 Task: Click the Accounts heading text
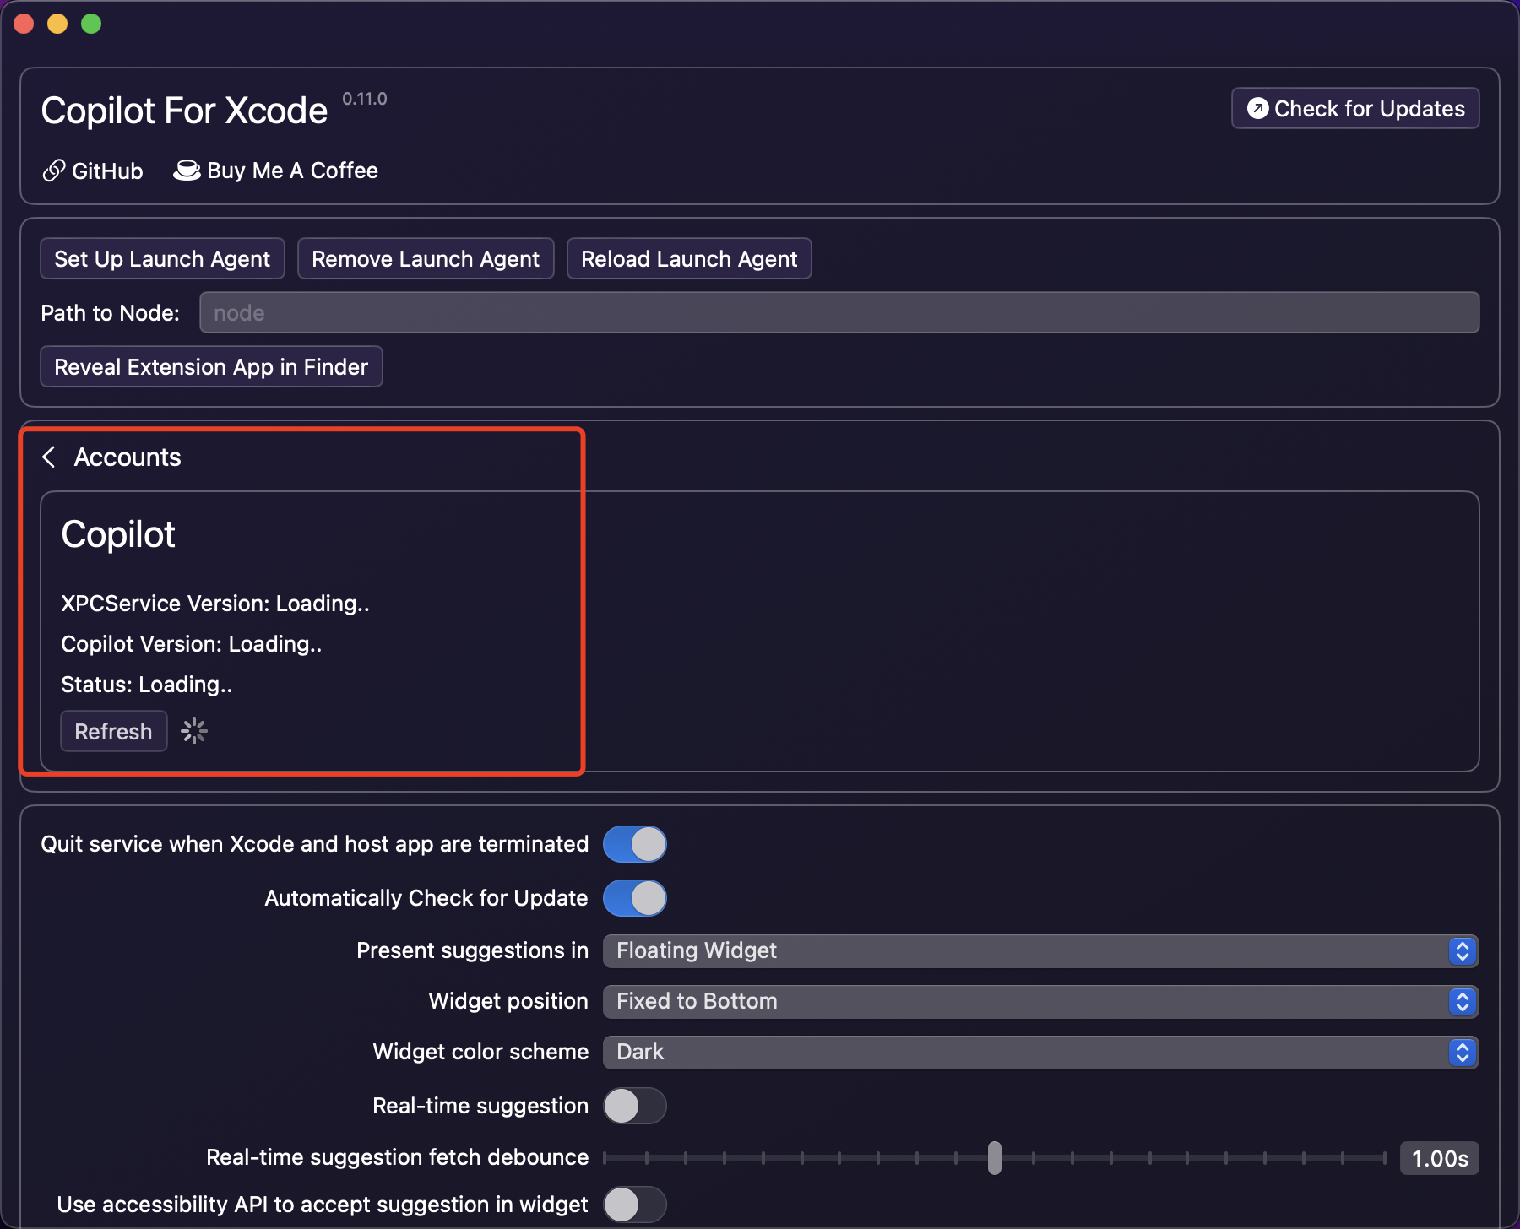(128, 457)
